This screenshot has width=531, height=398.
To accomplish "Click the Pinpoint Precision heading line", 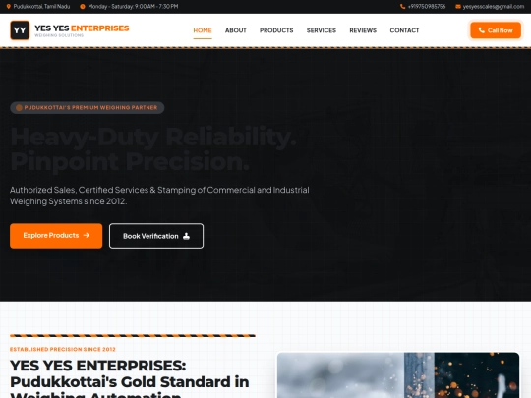I will coord(130,161).
